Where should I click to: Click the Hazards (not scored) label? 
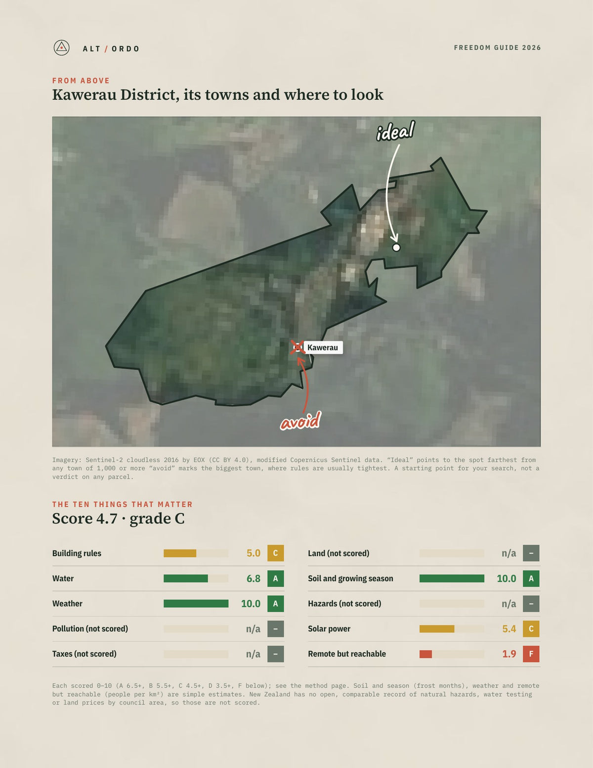(x=344, y=604)
